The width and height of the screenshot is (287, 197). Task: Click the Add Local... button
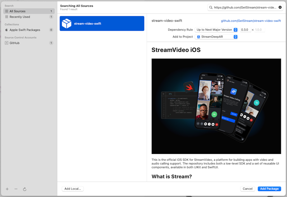(x=72, y=189)
